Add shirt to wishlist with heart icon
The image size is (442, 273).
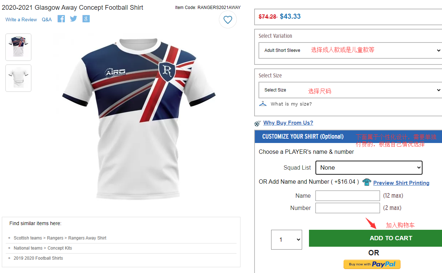tap(228, 20)
